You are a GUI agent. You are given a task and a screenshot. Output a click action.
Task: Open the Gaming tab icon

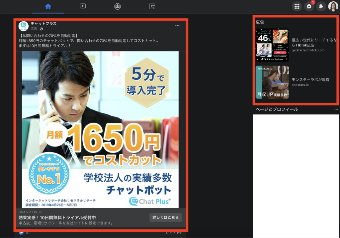click(x=152, y=7)
